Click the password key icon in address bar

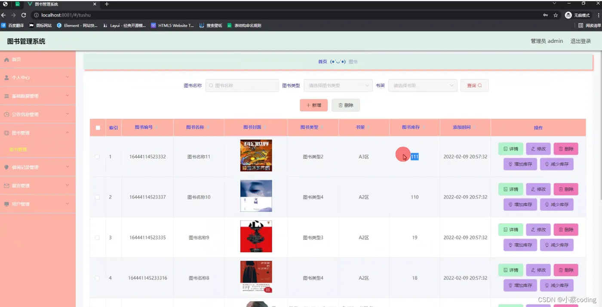point(545,15)
